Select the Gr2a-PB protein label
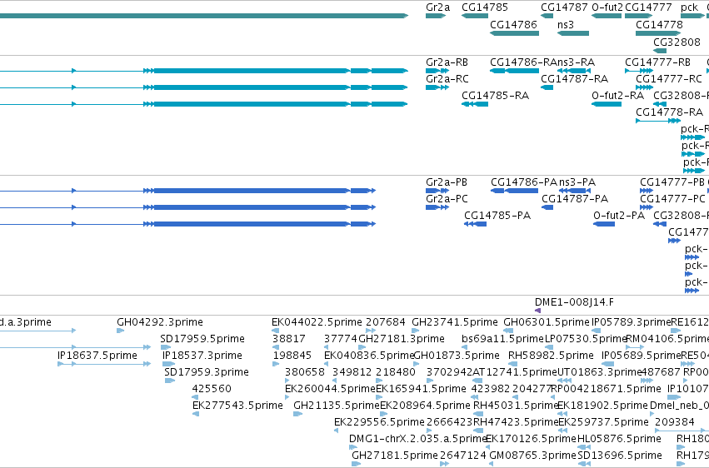 pyautogui.click(x=447, y=182)
